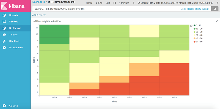Open Timelion from its mask icon
The height and width of the screenshot is (109, 220).
pyautogui.click(x=4, y=35)
